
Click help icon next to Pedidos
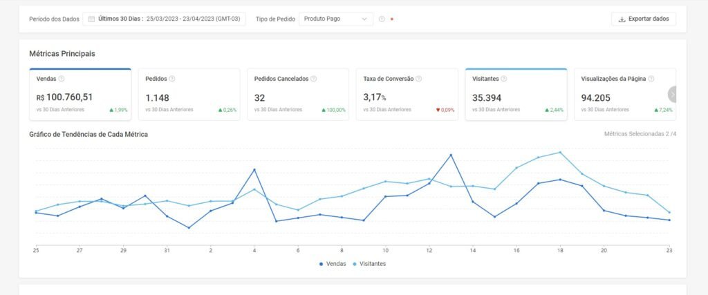pos(172,79)
